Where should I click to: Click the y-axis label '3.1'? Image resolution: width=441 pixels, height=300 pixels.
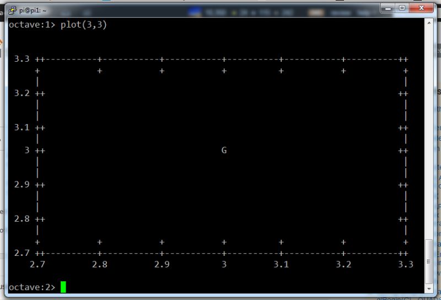point(22,127)
